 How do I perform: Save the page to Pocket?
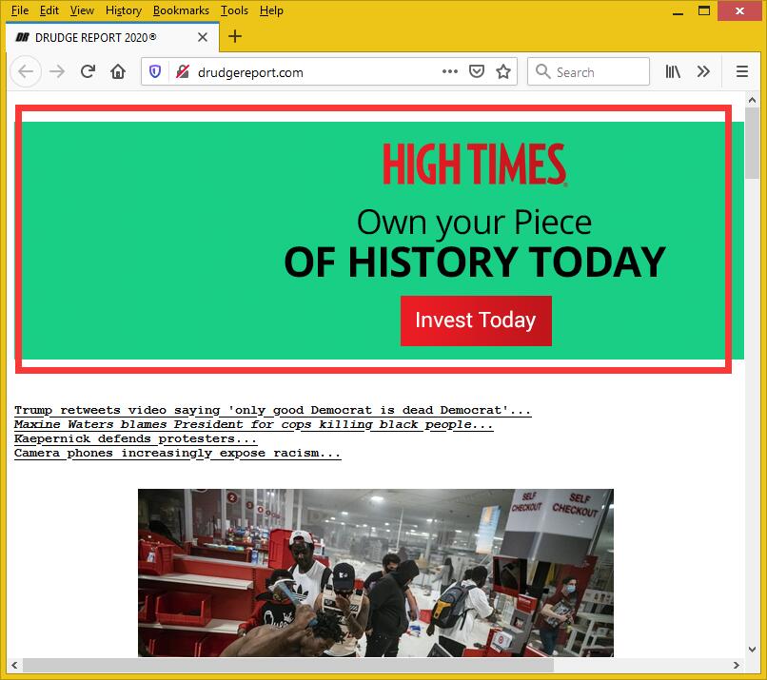(477, 72)
